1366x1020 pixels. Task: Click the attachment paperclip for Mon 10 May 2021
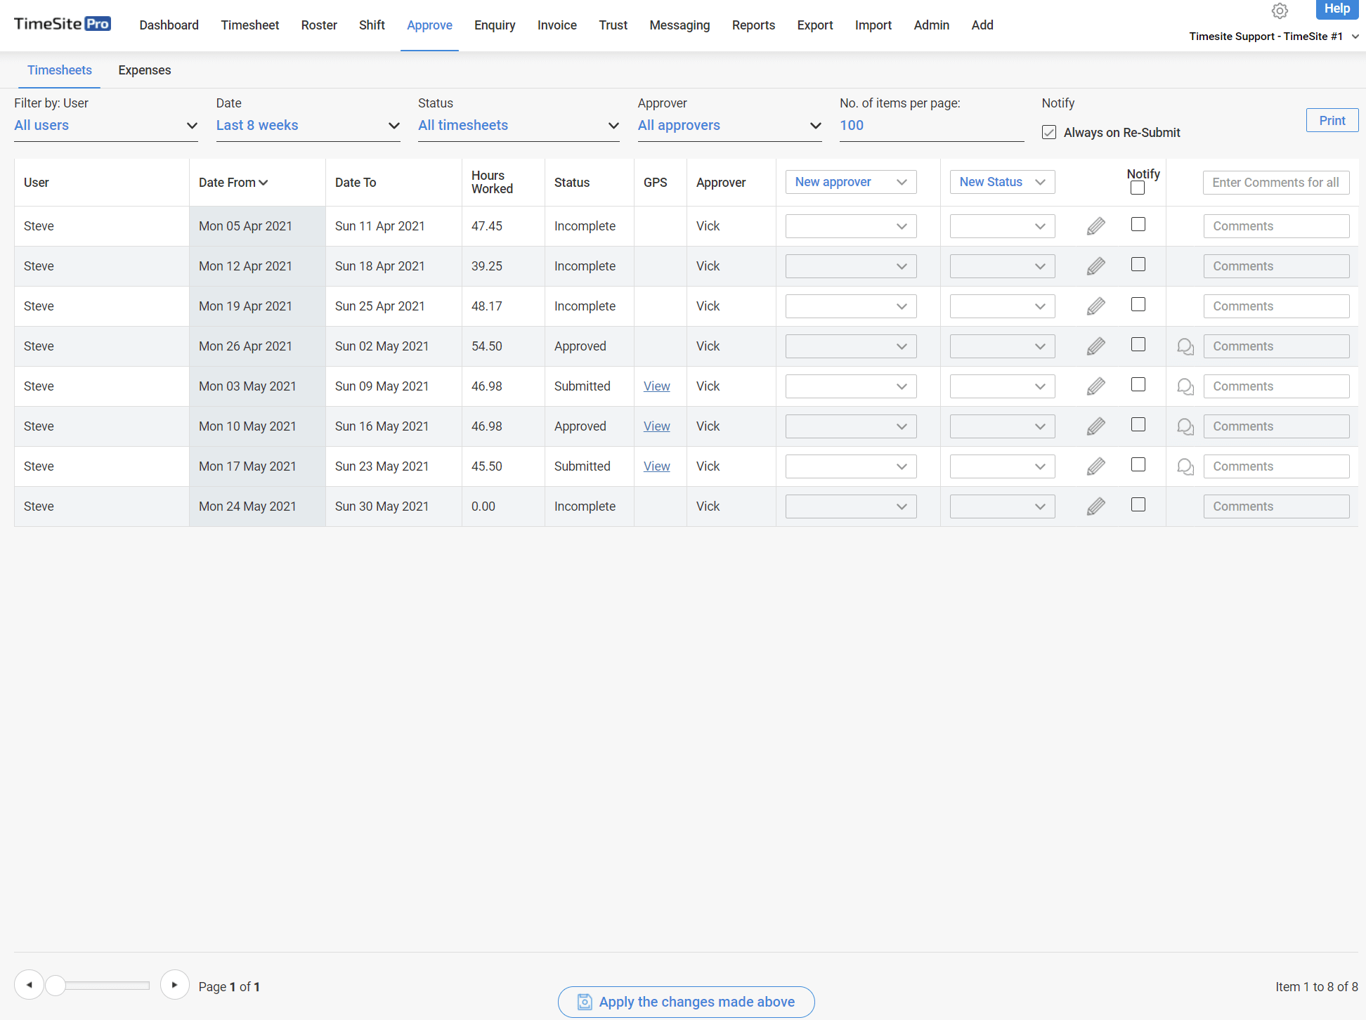tap(1095, 426)
